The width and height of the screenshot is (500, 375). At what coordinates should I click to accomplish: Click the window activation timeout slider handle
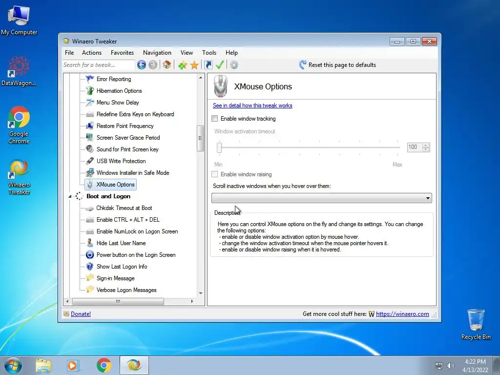[x=219, y=147]
